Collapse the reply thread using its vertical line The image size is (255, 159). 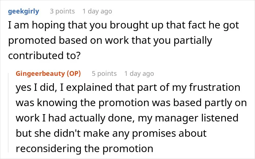(x=8, y=113)
